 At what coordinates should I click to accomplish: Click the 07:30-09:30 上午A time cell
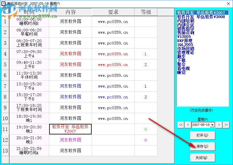(x=29, y=54)
